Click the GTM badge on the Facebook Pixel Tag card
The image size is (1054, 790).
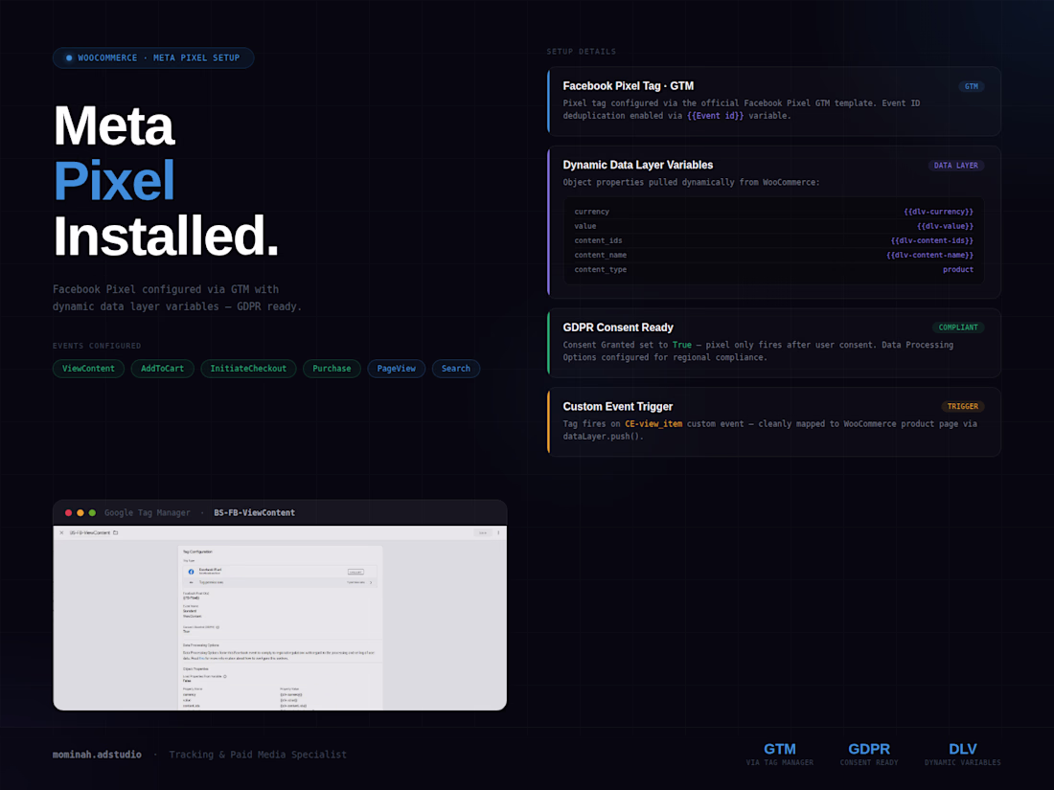click(x=972, y=86)
